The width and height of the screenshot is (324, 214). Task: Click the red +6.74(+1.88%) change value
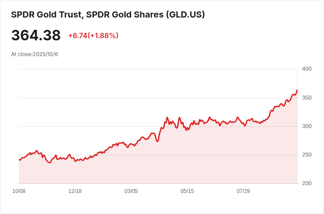click(93, 36)
